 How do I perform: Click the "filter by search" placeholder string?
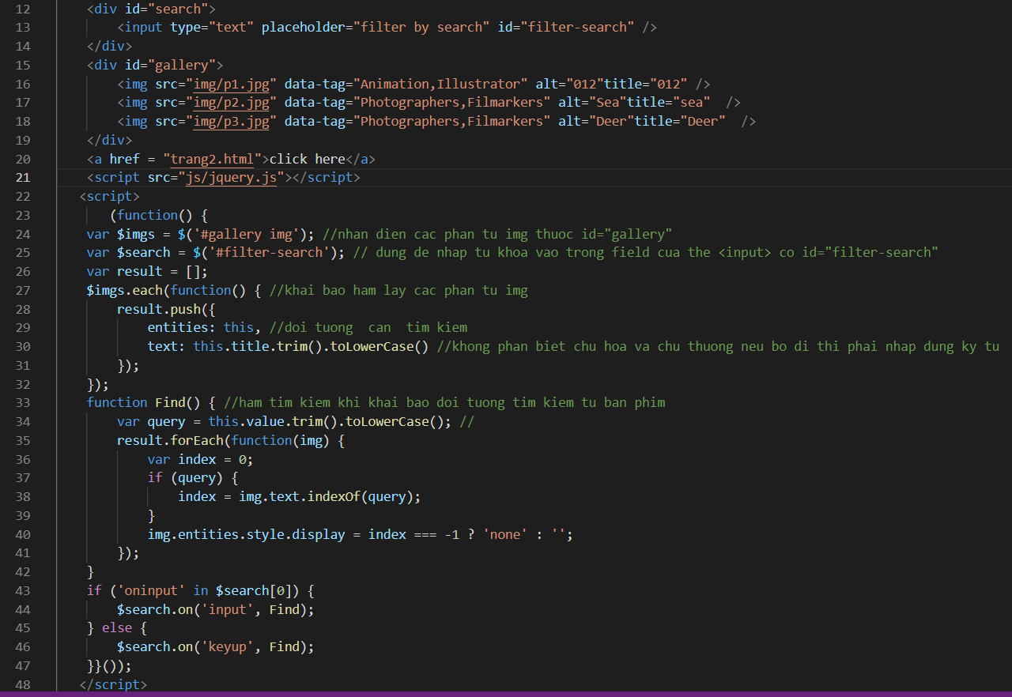(x=421, y=27)
